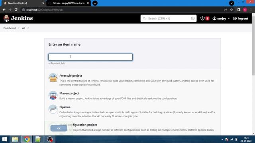Click the search magnifier icon
This screenshot has width=255, height=143.
(144, 19)
